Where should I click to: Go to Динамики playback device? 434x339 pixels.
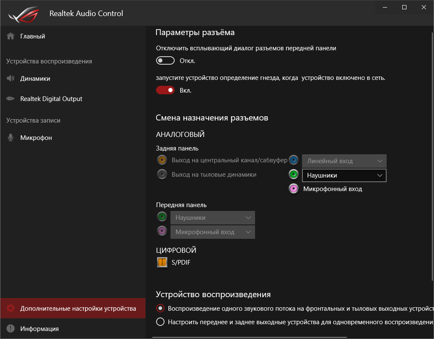point(35,79)
